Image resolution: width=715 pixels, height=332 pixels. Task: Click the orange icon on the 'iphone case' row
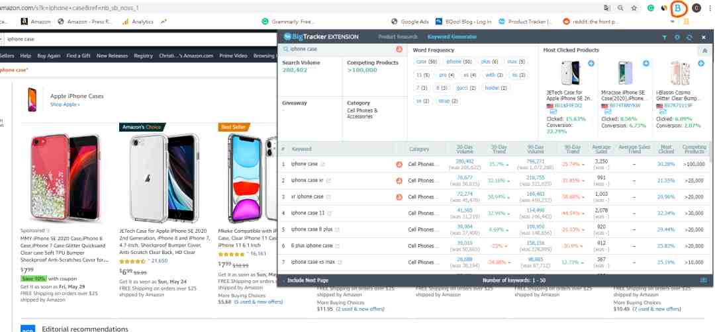[x=399, y=164]
